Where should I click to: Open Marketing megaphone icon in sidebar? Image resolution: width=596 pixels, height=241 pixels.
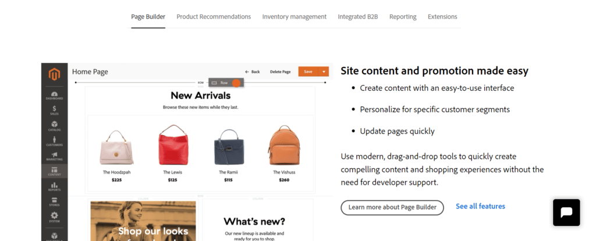54,156
